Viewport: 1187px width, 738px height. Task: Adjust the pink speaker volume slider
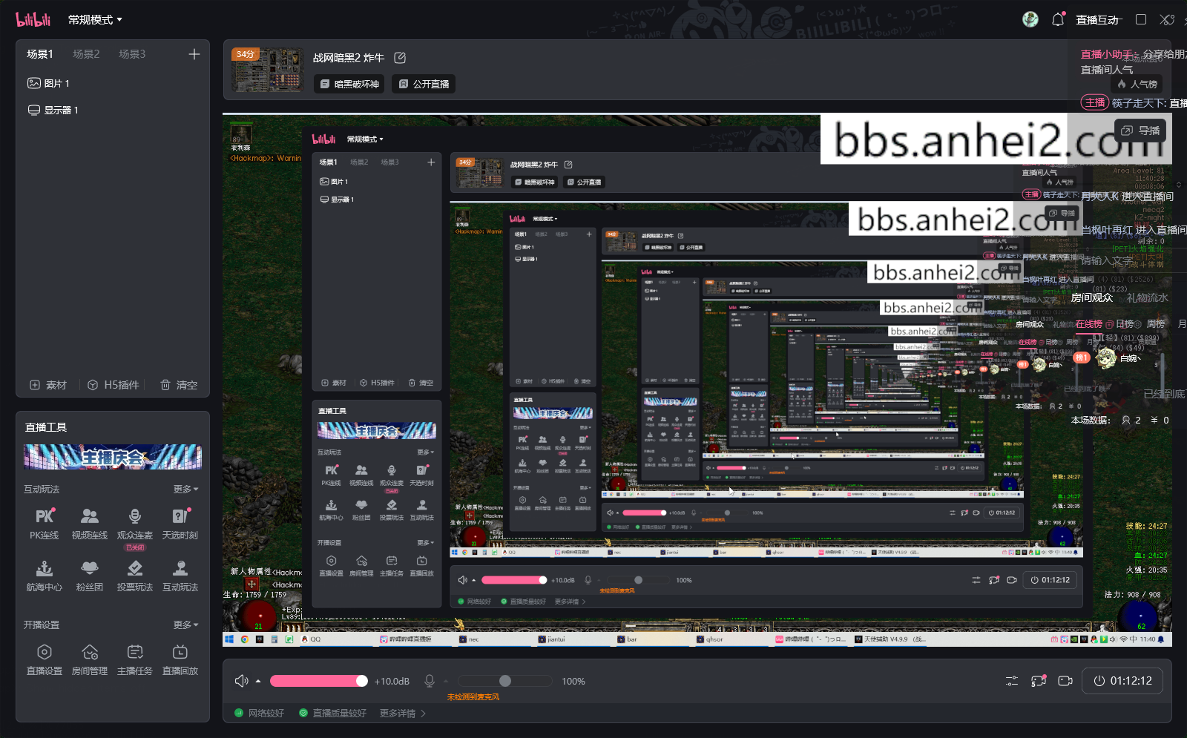pos(319,681)
